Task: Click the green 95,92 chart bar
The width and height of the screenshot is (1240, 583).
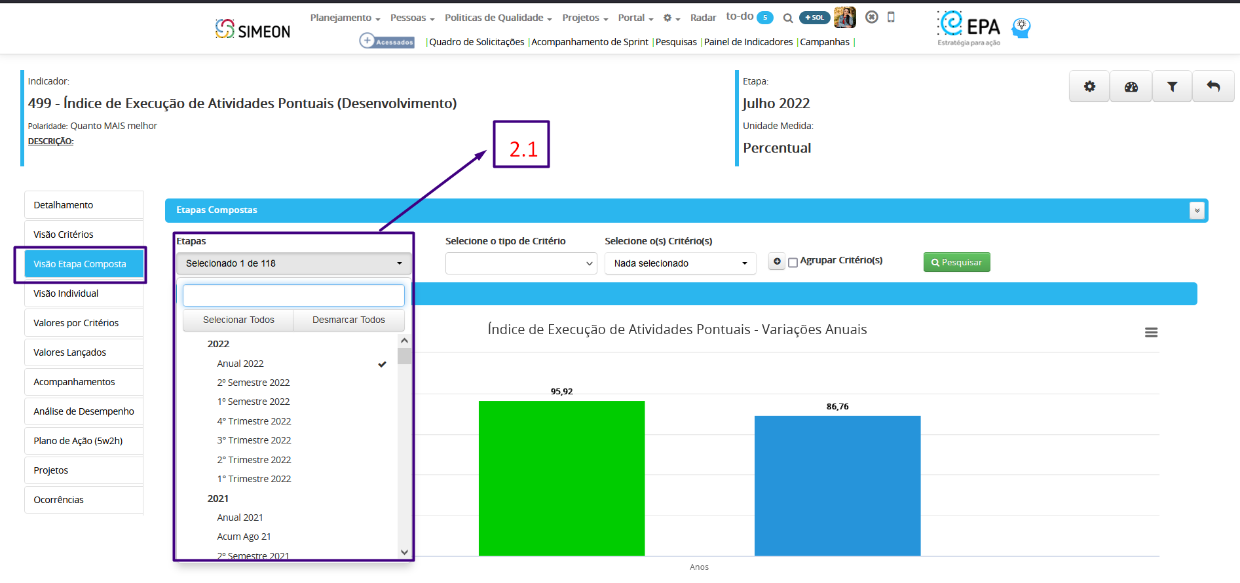Action: point(561,478)
